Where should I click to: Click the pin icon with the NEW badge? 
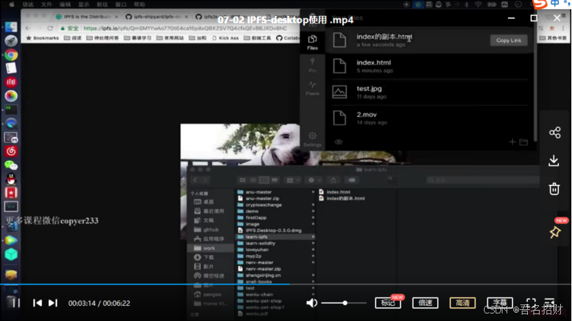click(555, 232)
